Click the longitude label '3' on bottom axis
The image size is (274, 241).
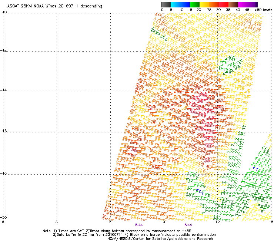[x=56, y=222]
